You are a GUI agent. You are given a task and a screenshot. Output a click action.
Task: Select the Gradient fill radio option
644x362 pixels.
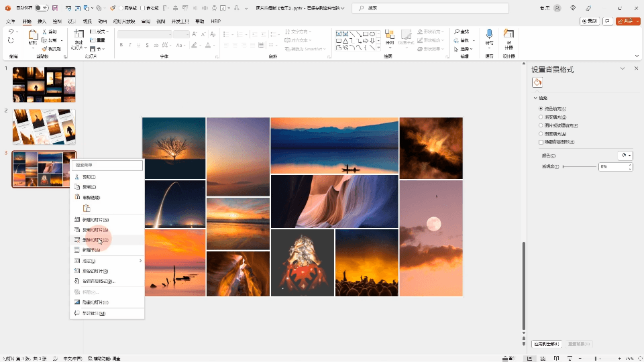click(541, 117)
